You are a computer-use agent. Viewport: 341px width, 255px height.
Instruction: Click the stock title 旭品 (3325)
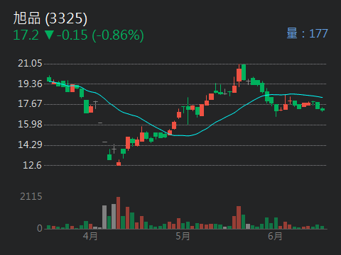(x=50, y=18)
